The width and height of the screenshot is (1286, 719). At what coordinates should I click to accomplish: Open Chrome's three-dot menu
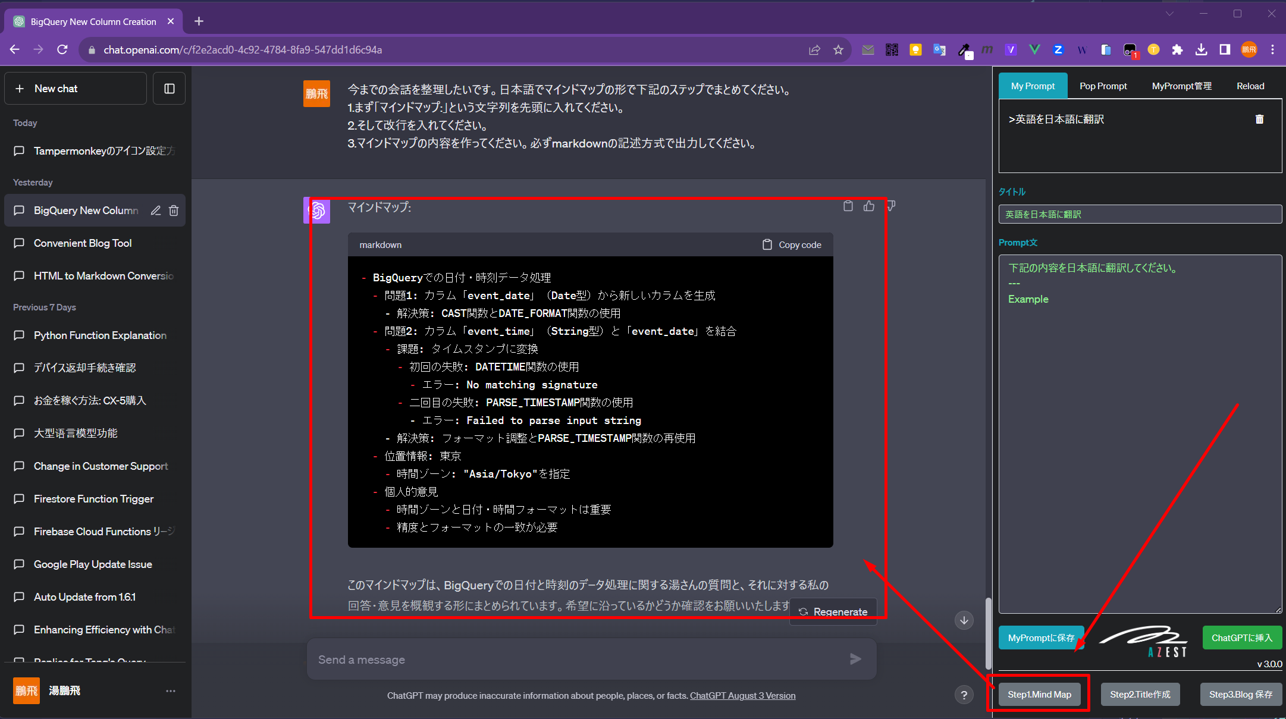(1272, 50)
